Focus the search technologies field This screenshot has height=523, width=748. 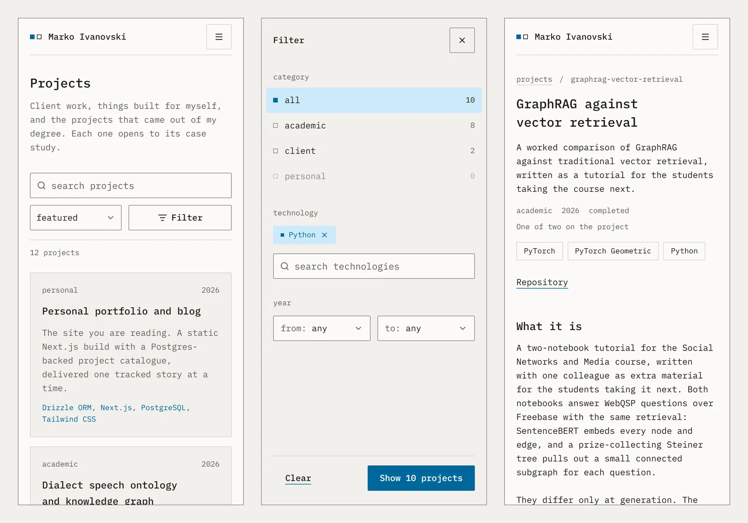pos(374,266)
